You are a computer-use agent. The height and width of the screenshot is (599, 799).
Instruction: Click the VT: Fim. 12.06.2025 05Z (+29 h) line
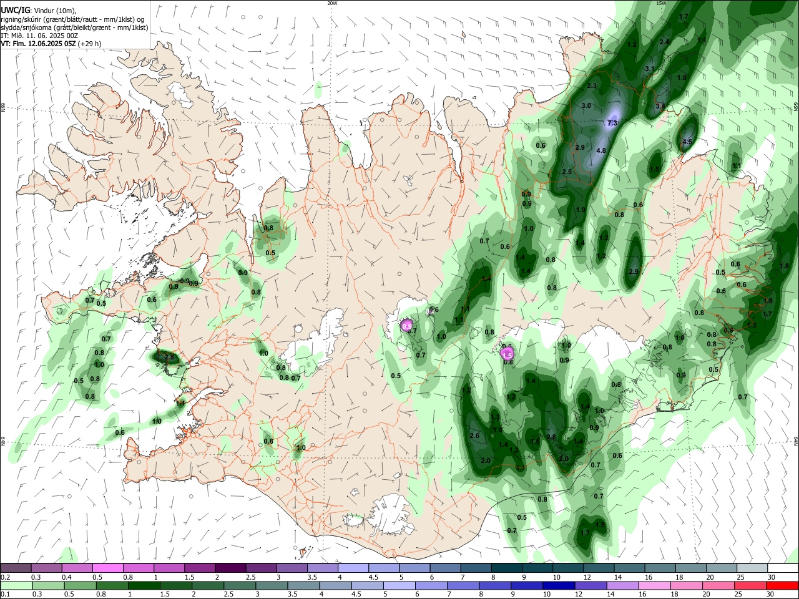pyautogui.click(x=51, y=44)
